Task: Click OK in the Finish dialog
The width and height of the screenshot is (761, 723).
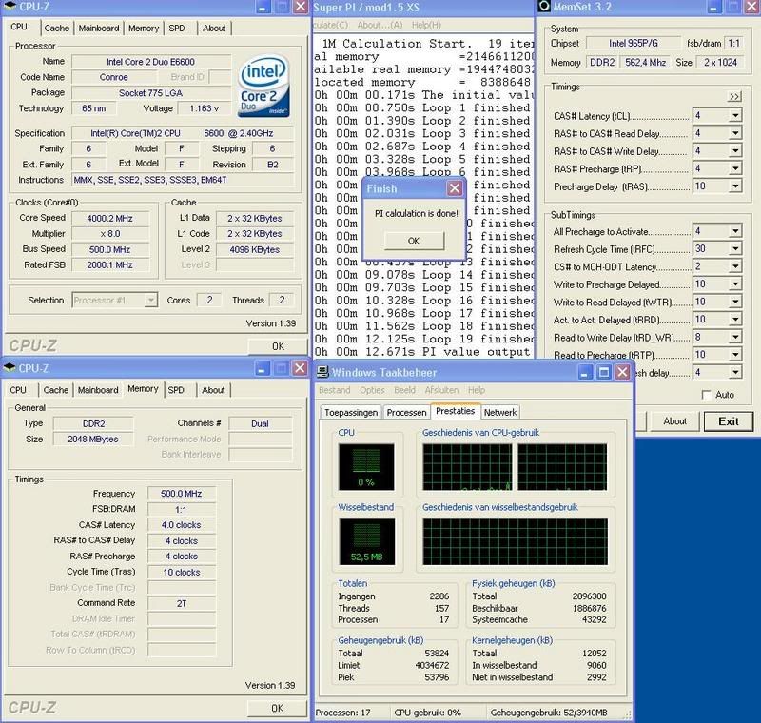Action: click(x=414, y=241)
